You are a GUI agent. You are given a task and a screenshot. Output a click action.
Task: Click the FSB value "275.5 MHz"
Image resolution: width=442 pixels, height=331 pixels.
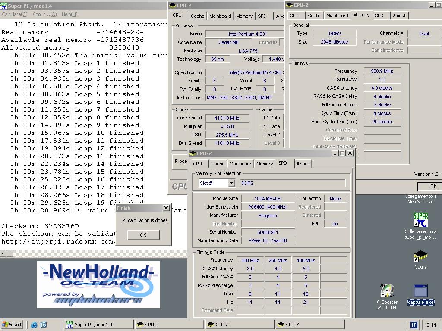(x=227, y=135)
